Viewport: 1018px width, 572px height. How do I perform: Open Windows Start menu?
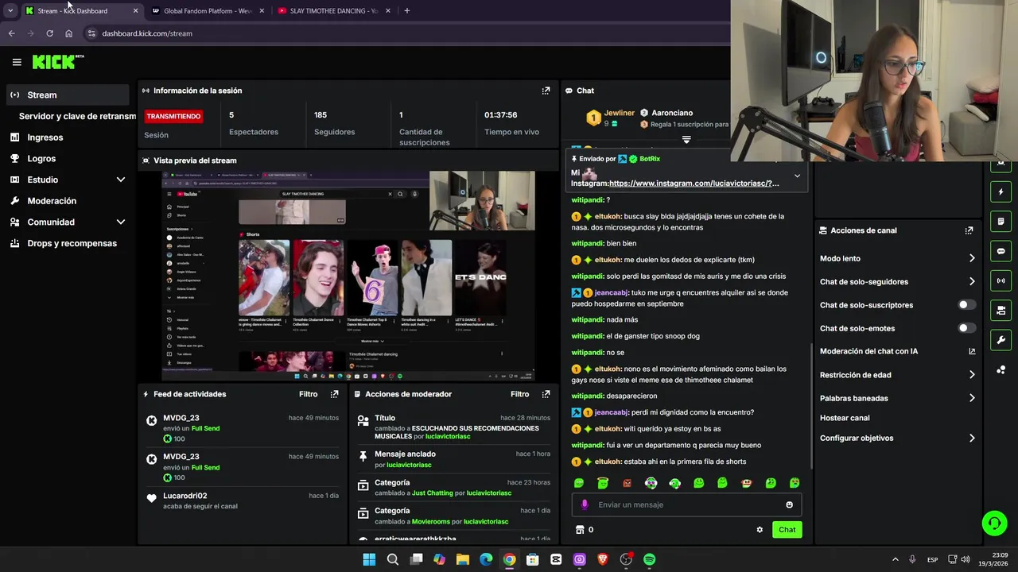pos(369,559)
